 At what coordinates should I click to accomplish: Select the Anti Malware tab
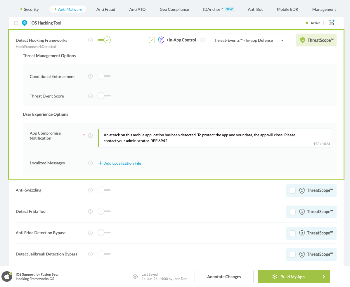[68, 9]
